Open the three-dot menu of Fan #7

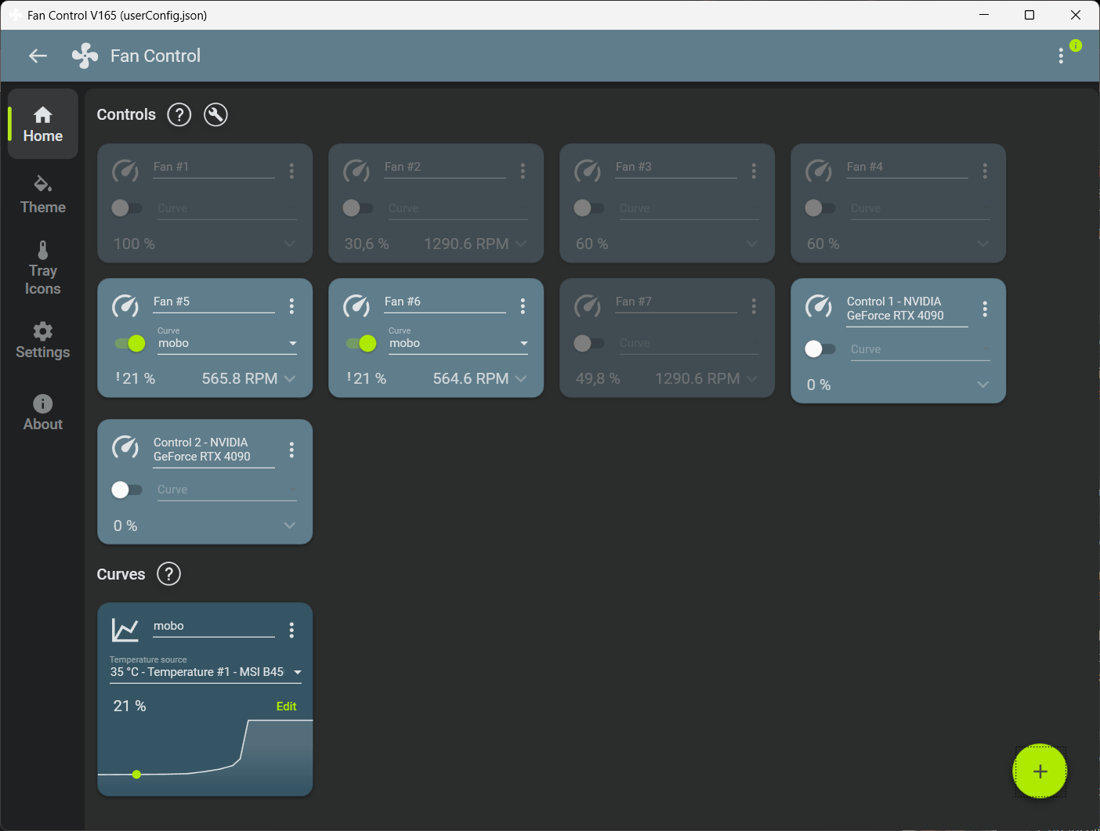click(754, 305)
